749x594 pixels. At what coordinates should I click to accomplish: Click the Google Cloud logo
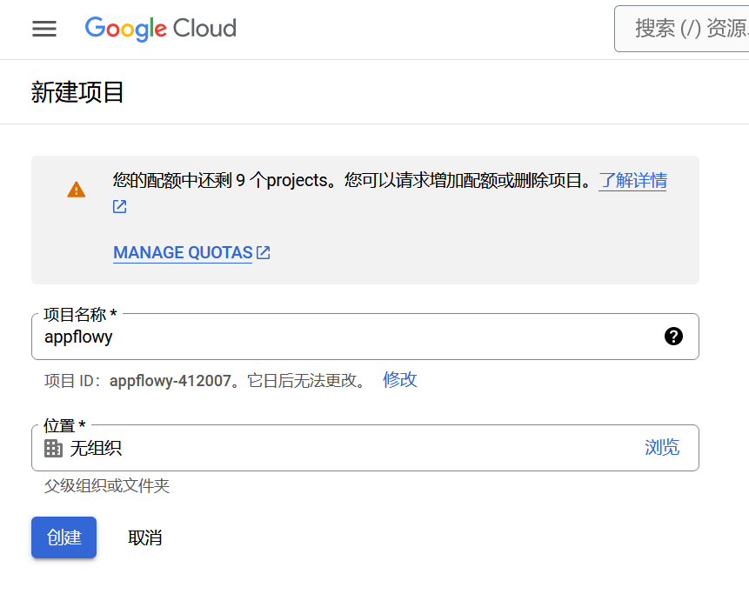tap(160, 29)
